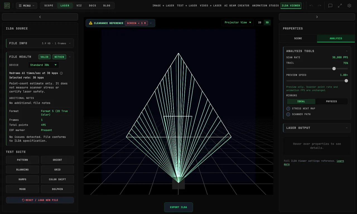The height and width of the screenshot is (214, 357).
Task: Open the Menu dropdown
Action: [x=26, y=6]
